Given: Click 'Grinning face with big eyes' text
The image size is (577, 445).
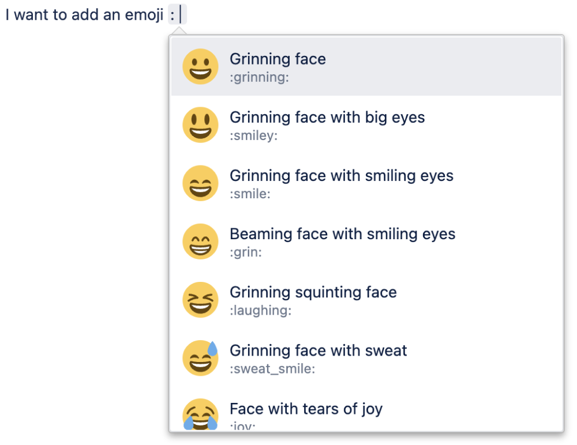Looking at the screenshot, I should point(327,117).
